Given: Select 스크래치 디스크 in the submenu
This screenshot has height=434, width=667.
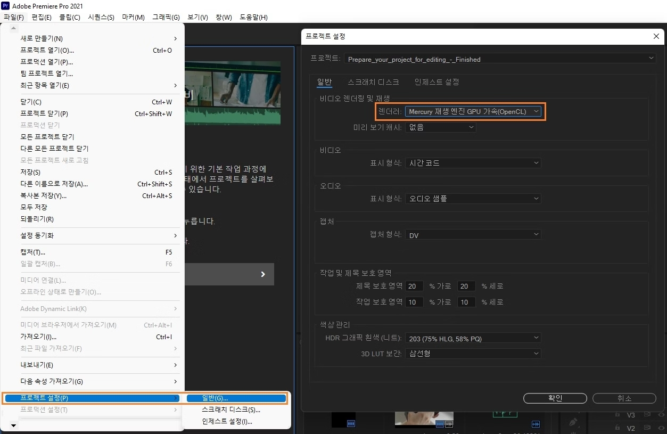Looking at the screenshot, I should (236, 410).
